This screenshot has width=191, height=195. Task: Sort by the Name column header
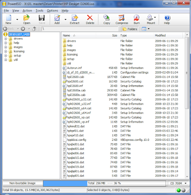pyautogui.click(x=79, y=36)
